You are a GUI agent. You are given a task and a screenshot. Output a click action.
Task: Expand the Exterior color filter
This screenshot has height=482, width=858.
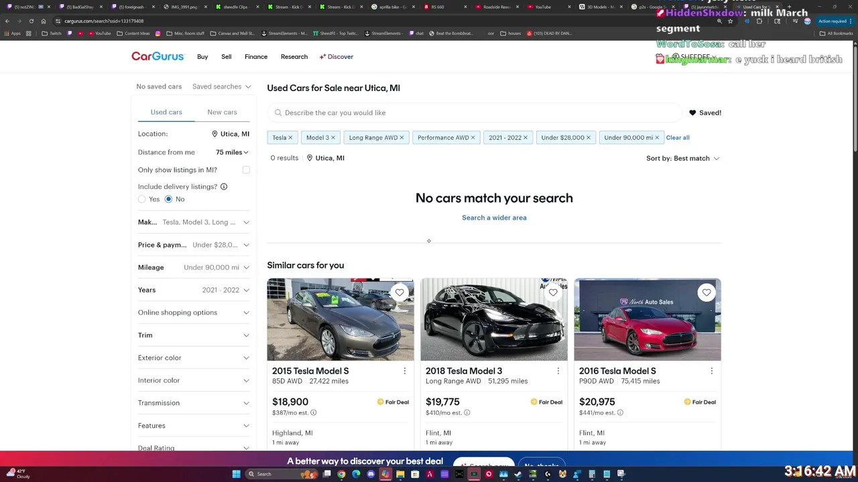[194, 358]
